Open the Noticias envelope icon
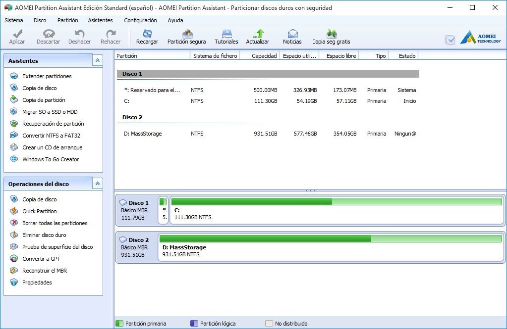The image size is (507, 329). pos(292,34)
